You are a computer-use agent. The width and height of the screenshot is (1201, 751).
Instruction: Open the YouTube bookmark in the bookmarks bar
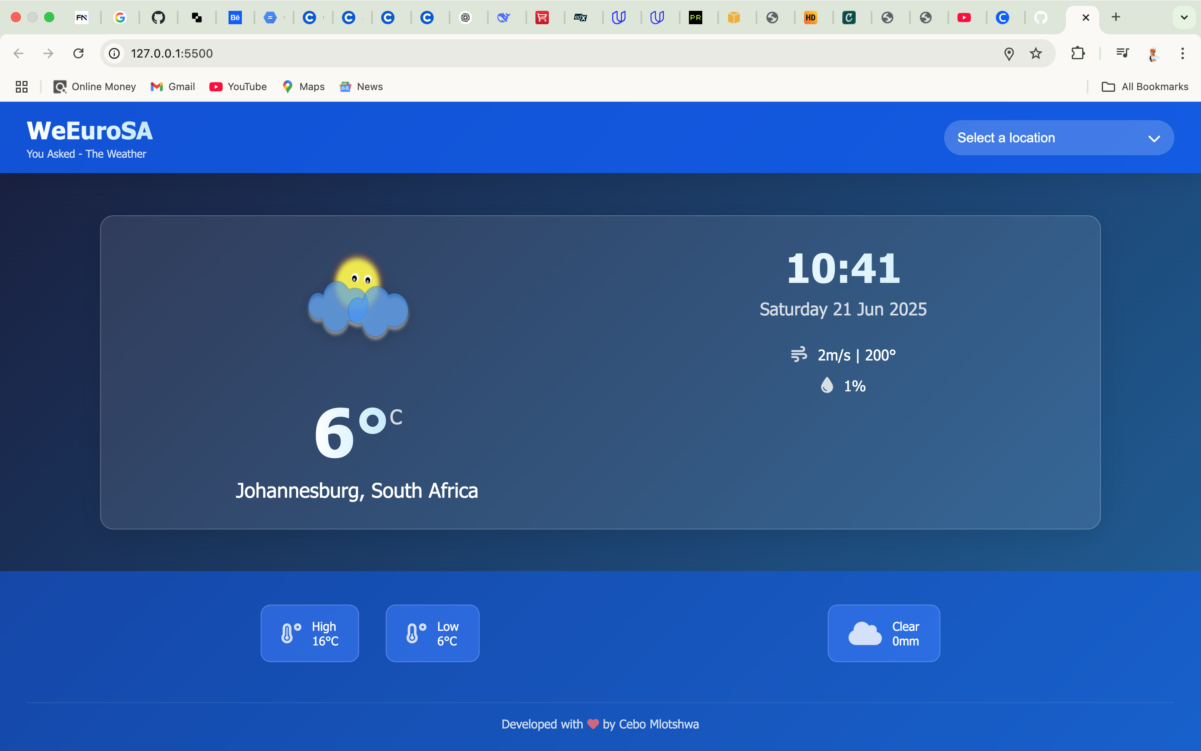[x=238, y=86]
